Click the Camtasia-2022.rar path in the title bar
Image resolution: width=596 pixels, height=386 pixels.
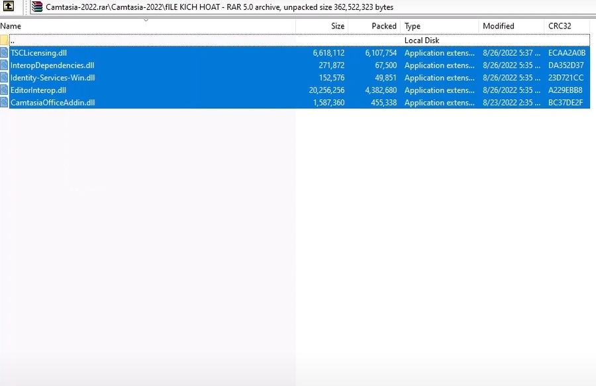(70, 7)
